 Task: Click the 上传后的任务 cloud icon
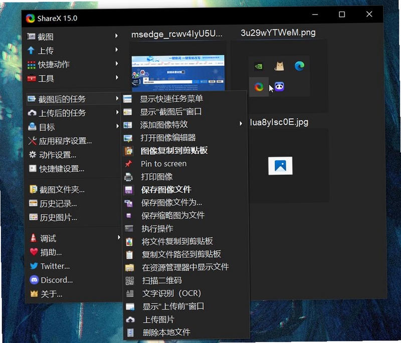(x=32, y=113)
